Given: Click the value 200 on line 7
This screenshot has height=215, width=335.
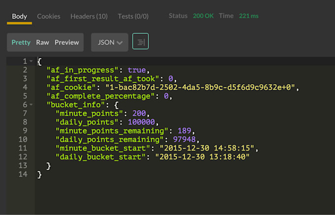Looking at the screenshot, I should click(x=139, y=114).
